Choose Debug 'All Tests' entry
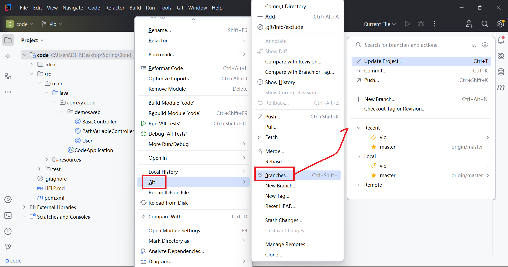508x267 pixels. coord(194,134)
